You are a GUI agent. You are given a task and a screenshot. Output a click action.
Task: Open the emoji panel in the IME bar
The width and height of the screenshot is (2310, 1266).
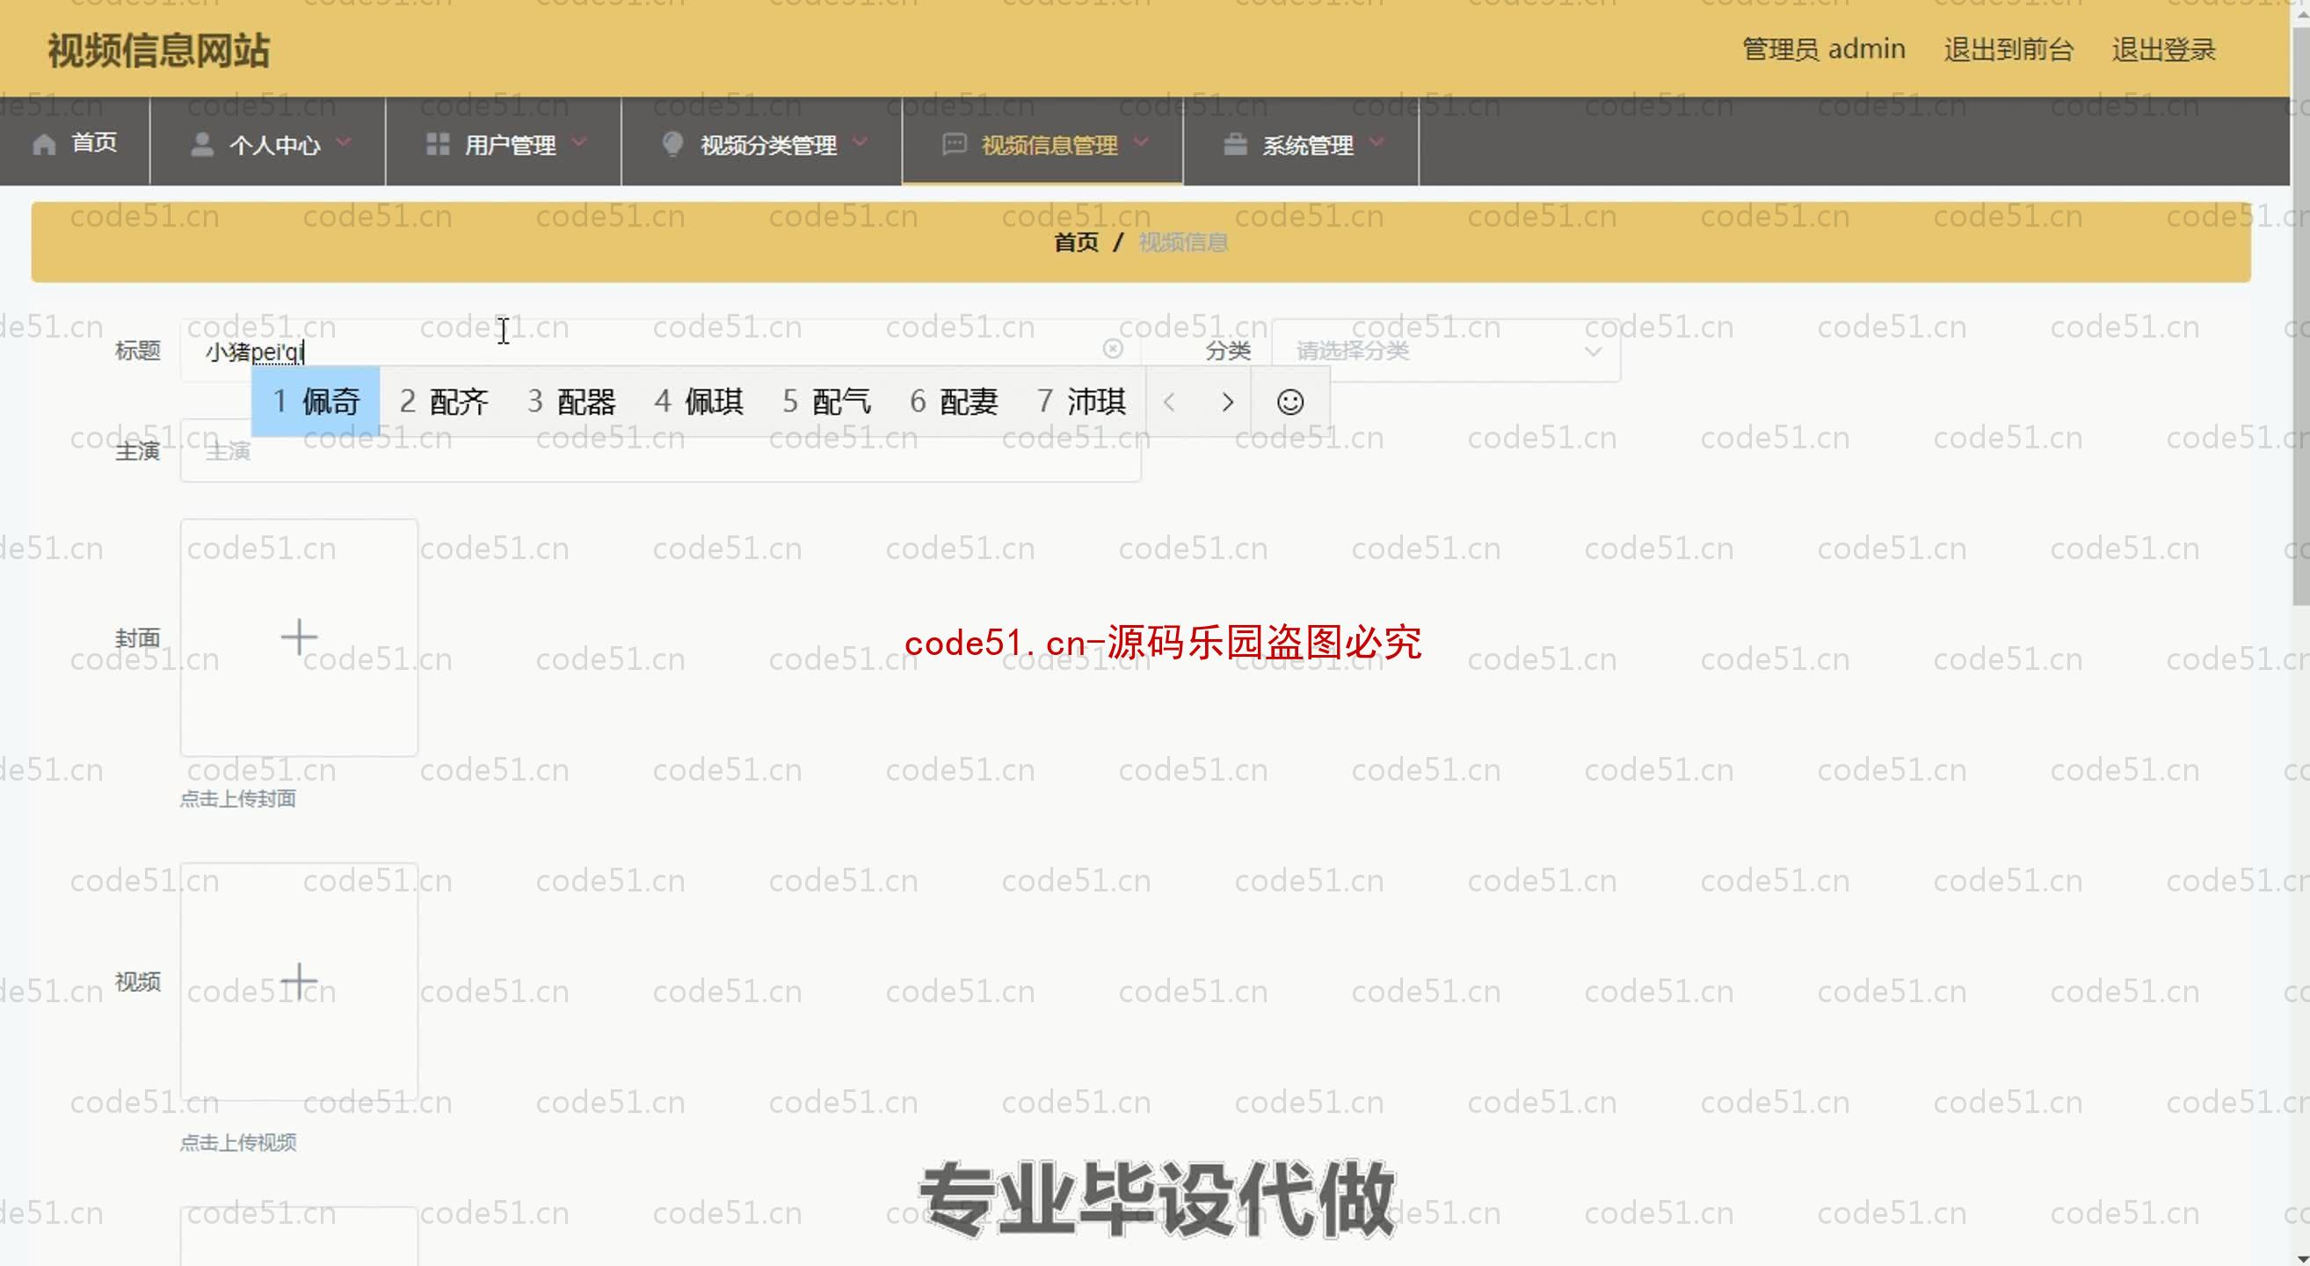pyautogui.click(x=1289, y=402)
